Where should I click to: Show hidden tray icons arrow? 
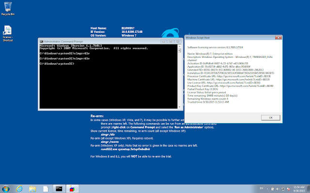(x=267, y=189)
